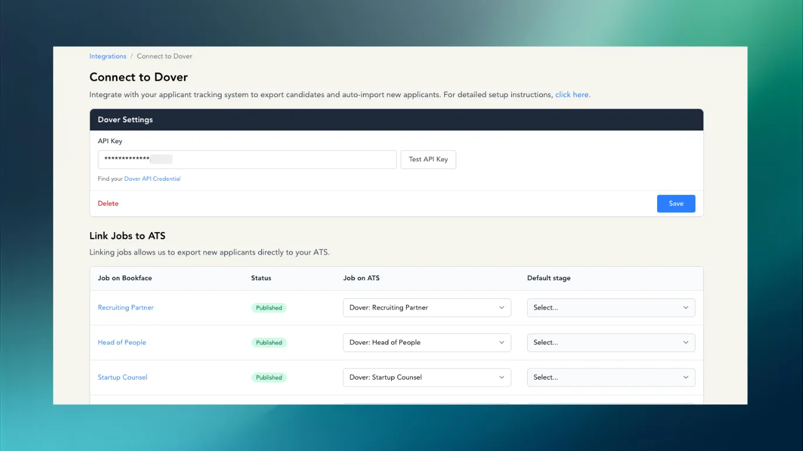Image resolution: width=803 pixels, height=451 pixels.
Task: Click the 'Link Jobs to ATS' section heading
Action: point(128,236)
